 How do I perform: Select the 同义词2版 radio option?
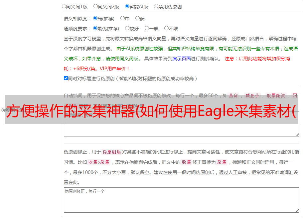coord(95,6)
